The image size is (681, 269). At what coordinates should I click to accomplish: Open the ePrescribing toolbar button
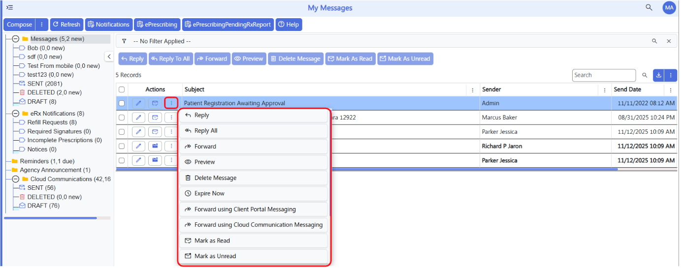click(157, 25)
